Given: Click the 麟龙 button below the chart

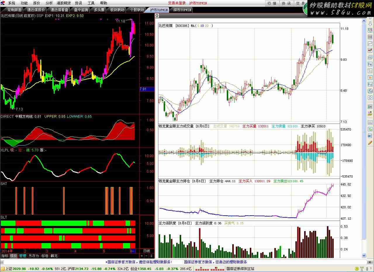Looking at the screenshot, I should coord(54,256).
